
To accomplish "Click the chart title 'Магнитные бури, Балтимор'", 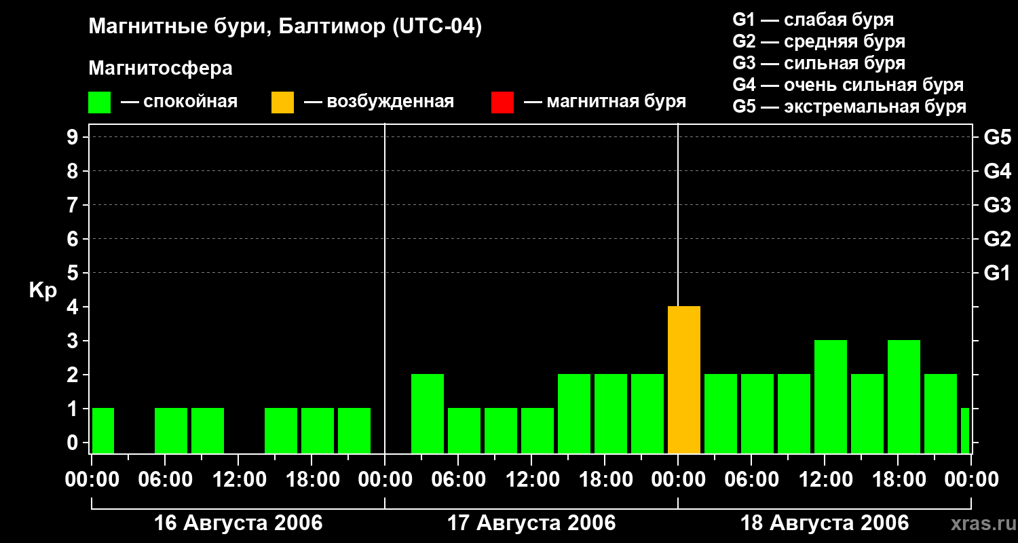I will tap(284, 27).
